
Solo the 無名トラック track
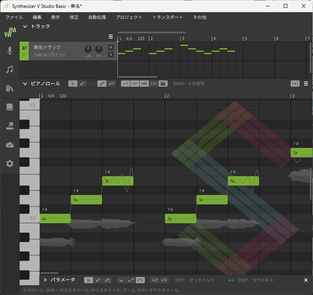click(x=111, y=55)
